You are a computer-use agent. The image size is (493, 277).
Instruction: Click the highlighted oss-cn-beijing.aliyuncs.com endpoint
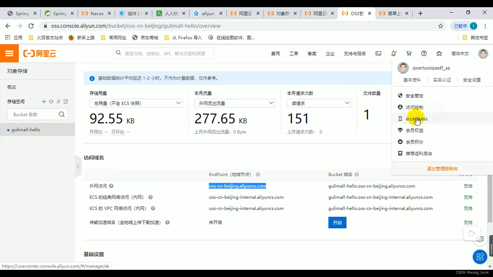pyautogui.click(x=237, y=186)
